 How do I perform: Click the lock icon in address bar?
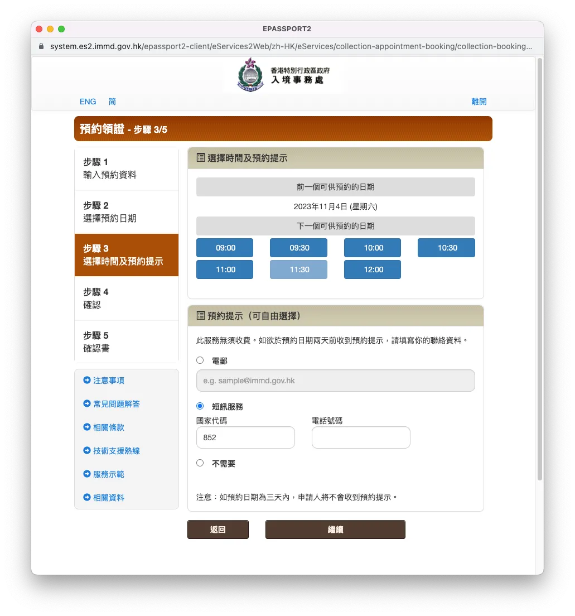point(41,46)
